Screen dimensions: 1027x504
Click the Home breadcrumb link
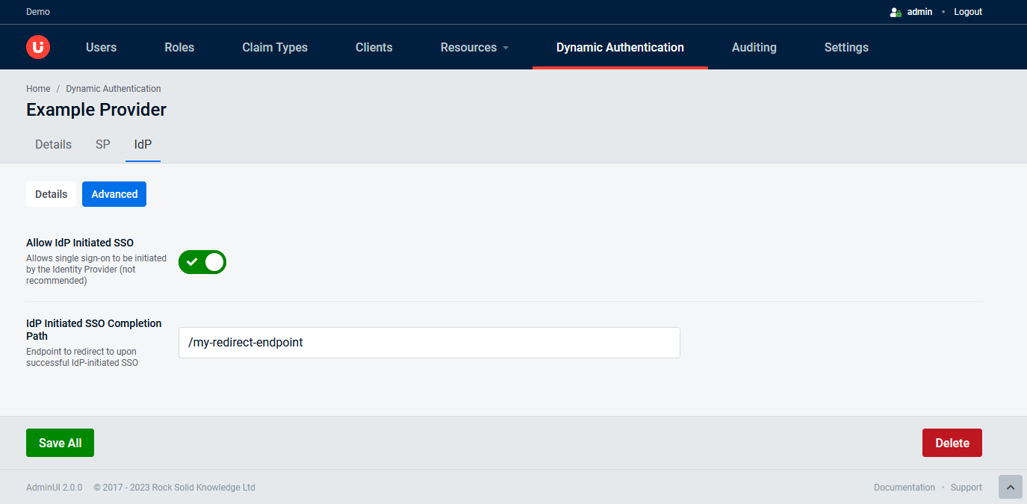coord(38,88)
